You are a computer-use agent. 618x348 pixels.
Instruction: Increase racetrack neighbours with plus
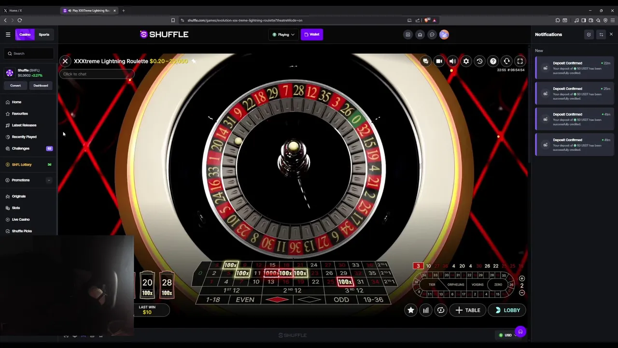click(522, 279)
